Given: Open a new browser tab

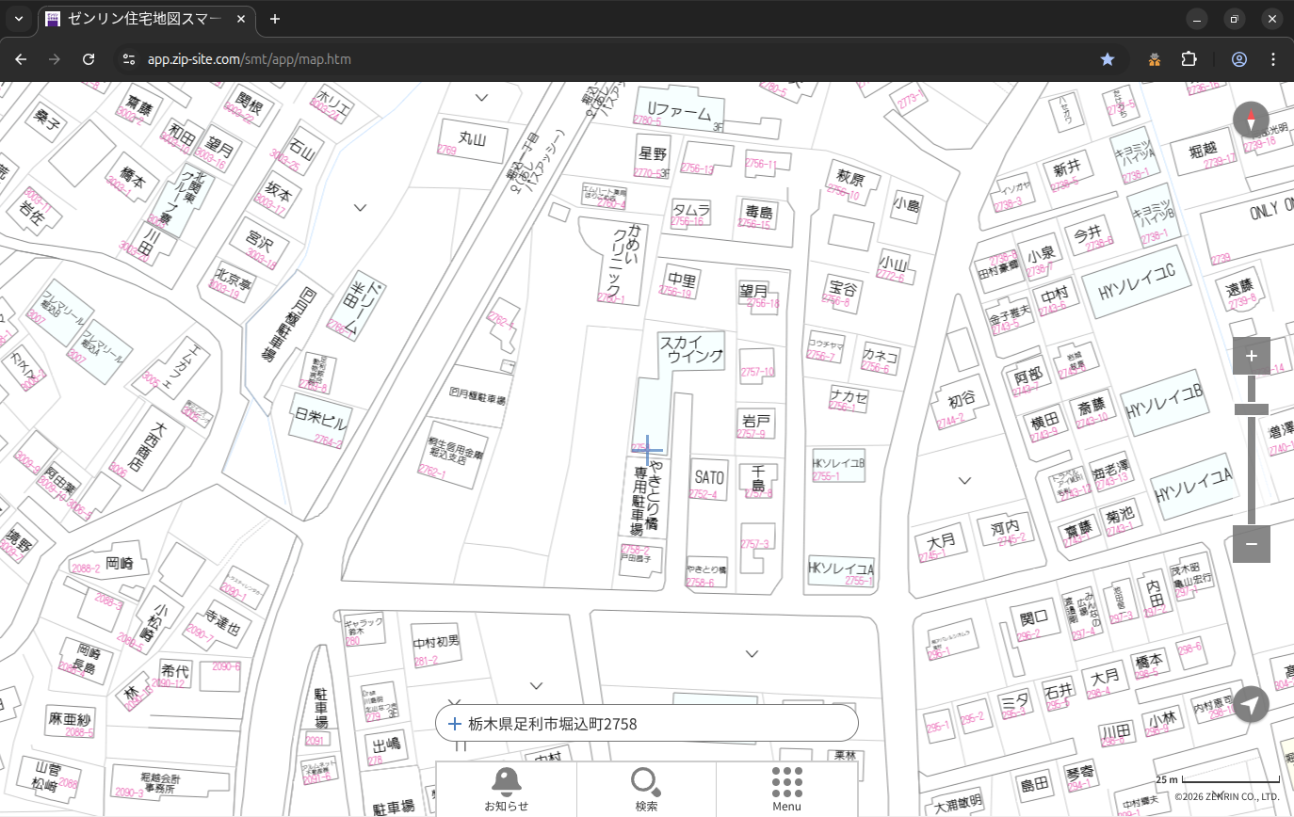Looking at the screenshot, I should coord(275,19).
